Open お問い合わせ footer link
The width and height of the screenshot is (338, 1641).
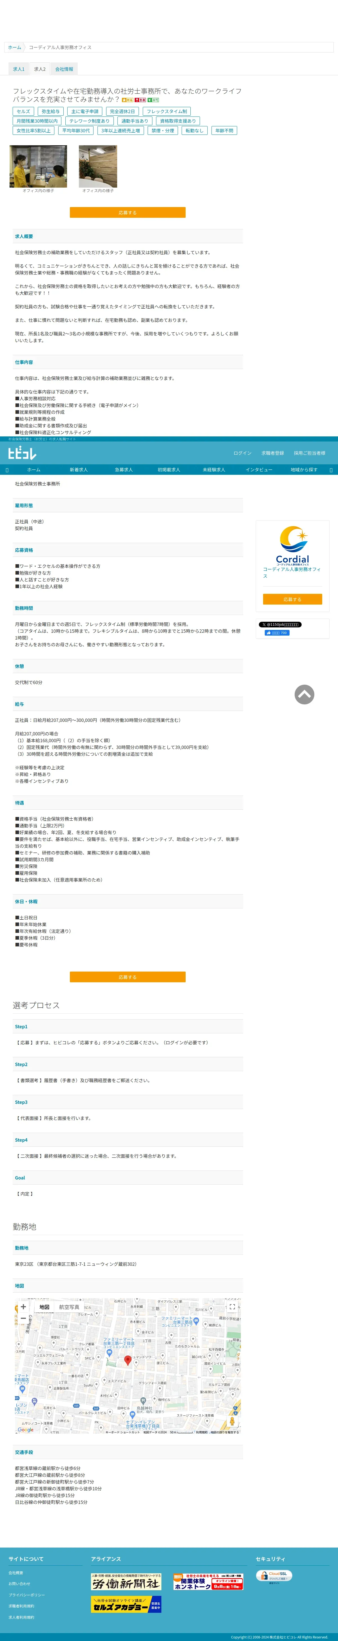tap(19, 1584)
